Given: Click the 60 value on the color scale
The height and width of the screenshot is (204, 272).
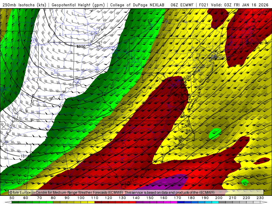Looking at the screenshot, I should tap(26, 198).
